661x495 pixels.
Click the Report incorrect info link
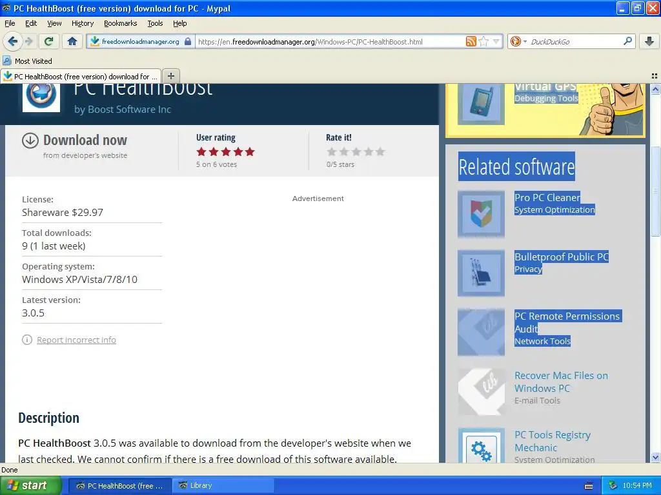point(76,340)
